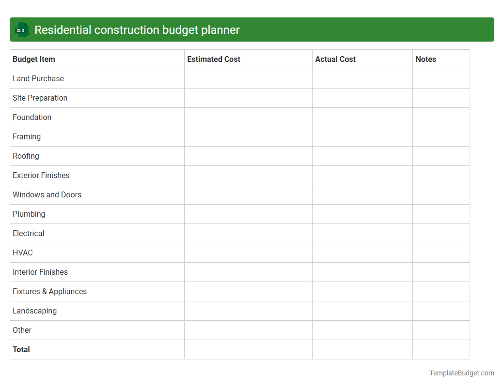This screenshot has height=387, width=504.
Task: Select the Actual Cost column header
Action: point(335,59)
